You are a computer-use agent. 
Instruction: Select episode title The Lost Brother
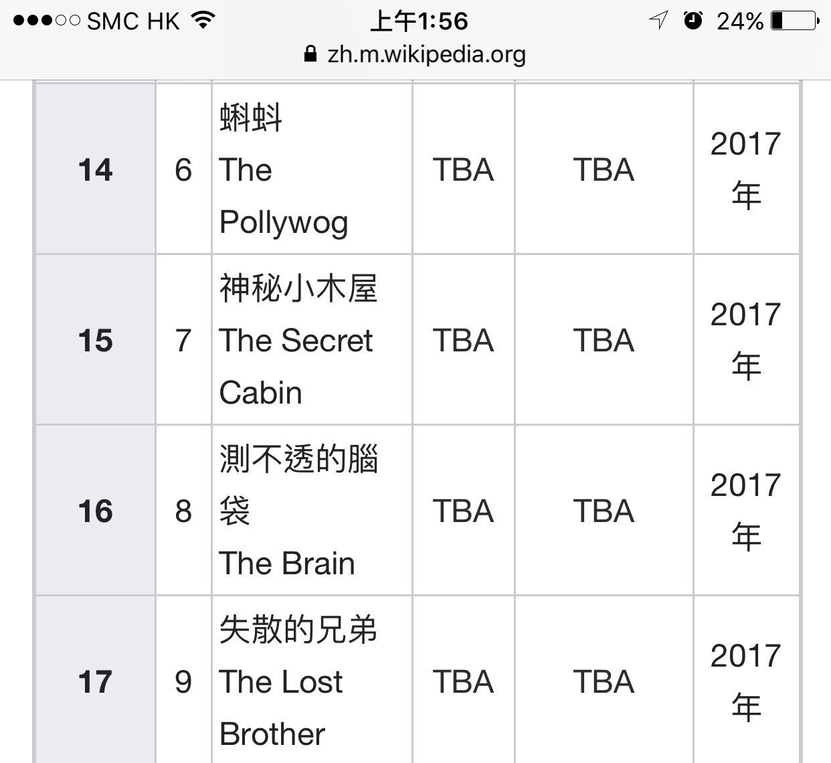(x=281, y=707)
